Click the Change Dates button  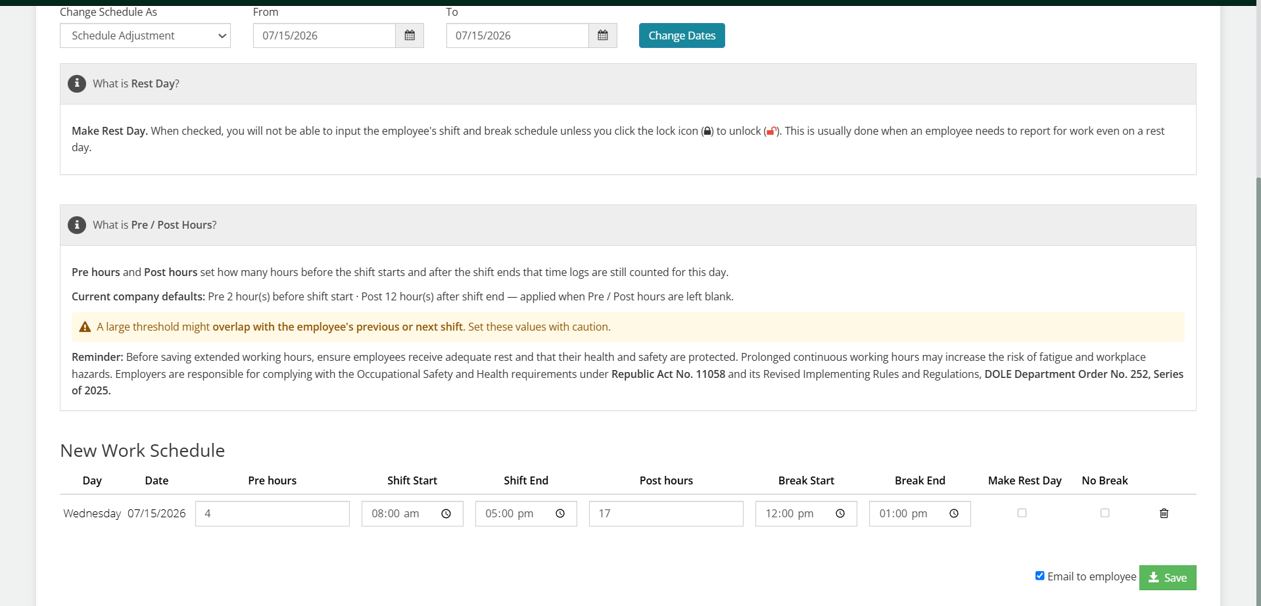[682, 35]
